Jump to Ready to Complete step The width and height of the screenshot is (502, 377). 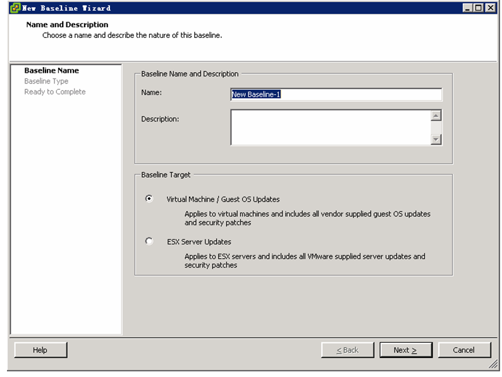(55, 92)
